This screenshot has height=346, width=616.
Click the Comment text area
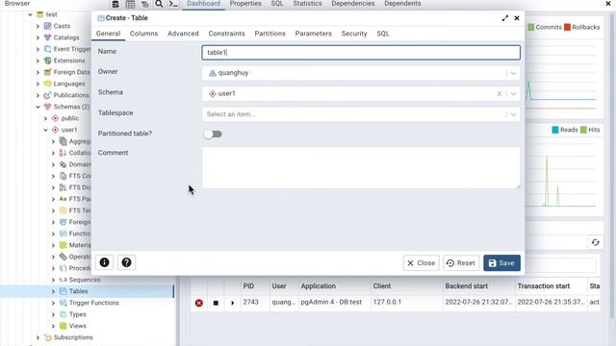coord(361,168)
